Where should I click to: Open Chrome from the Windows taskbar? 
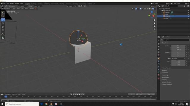[46, 104]
